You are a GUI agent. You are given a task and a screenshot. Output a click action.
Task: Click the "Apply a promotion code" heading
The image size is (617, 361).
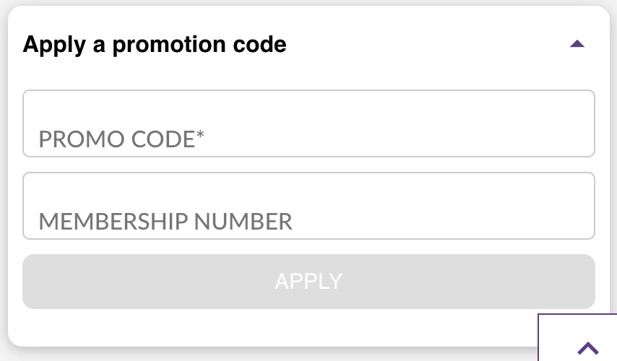[155, 45]
